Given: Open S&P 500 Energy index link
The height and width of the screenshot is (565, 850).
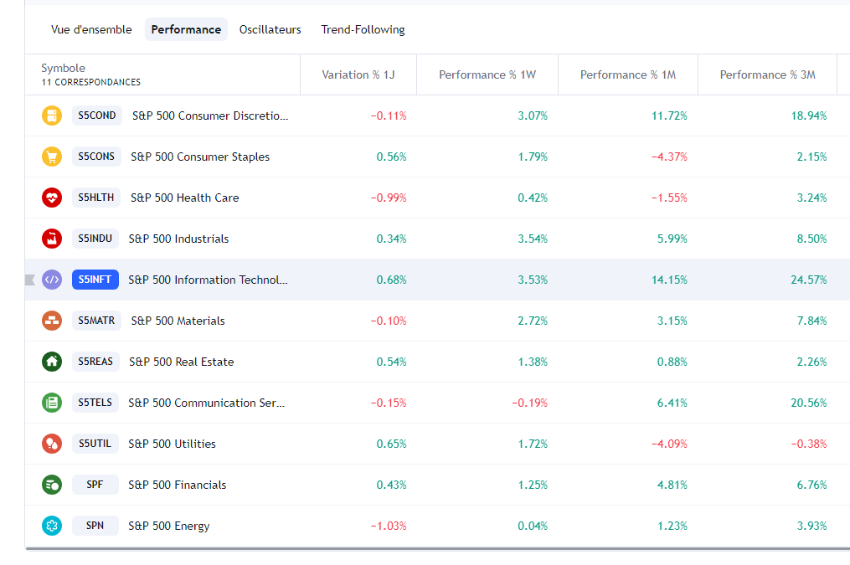Looking at the screenshot, I should coord(169,526).
